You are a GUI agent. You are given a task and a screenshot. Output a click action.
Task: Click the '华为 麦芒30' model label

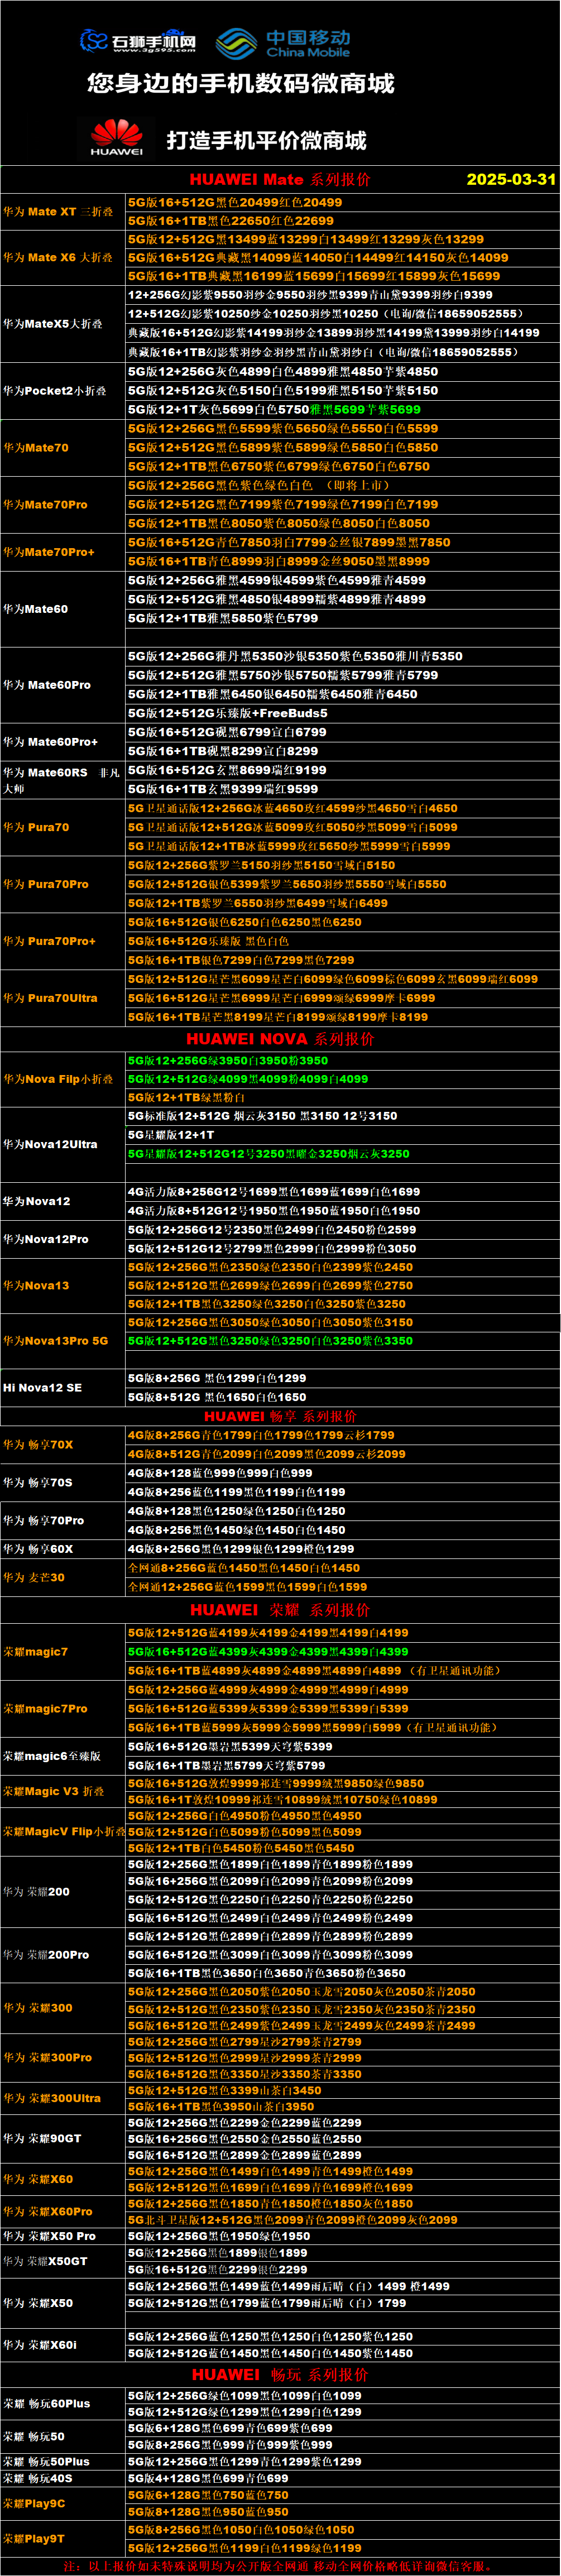pyautogui.click(x=34, y=1578)
